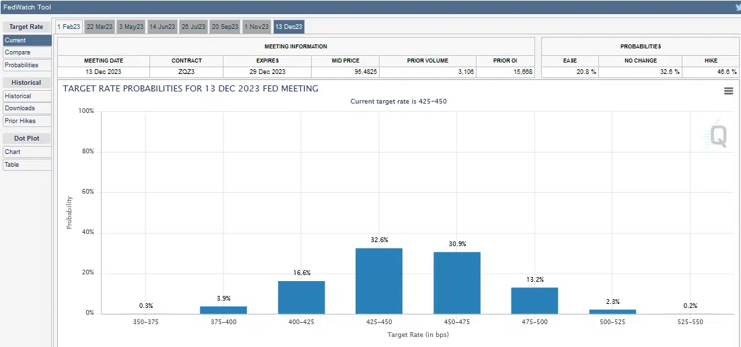Click the Twitter bird icon in header
The height and width of the screenshot is (347, 741).
[738, 7]
